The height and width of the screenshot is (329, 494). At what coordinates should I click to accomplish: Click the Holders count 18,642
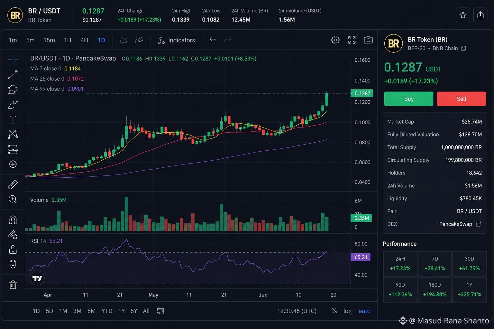pyautogui.click(x=474, y=173)
